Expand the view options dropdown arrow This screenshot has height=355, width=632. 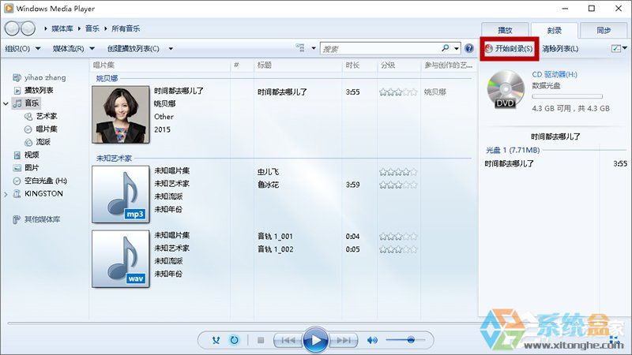(x=314, y=49)
